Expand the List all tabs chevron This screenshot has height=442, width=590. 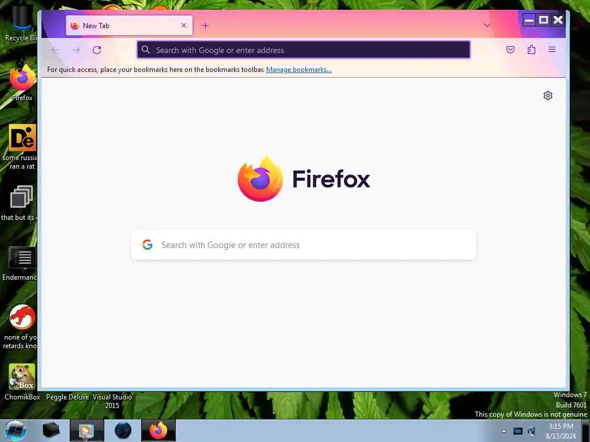[x=487, y=25]
